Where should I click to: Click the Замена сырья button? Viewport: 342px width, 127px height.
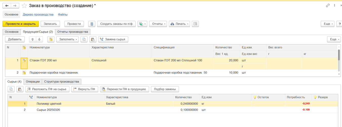tap(113, 39)
